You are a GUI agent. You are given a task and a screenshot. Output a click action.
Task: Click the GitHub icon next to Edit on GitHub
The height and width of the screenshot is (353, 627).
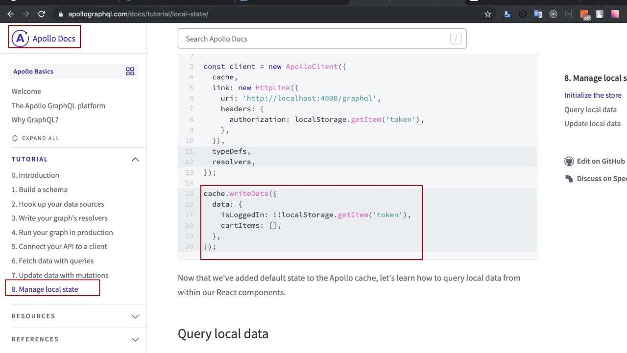(569, 161)
